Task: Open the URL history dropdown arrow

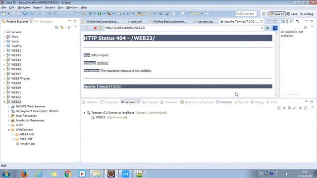Action: [x=262, y=28]
